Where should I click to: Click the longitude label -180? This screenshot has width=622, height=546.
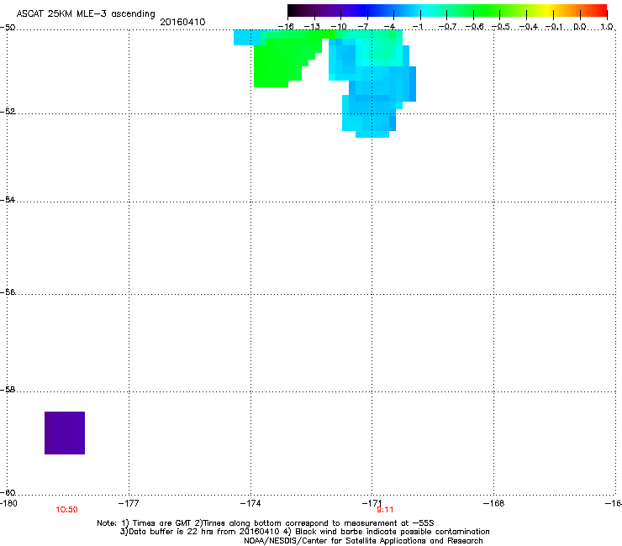coord(8,503)
